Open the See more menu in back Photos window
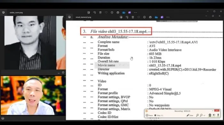This screenshot has width=224, height=125. click(135, 12)
